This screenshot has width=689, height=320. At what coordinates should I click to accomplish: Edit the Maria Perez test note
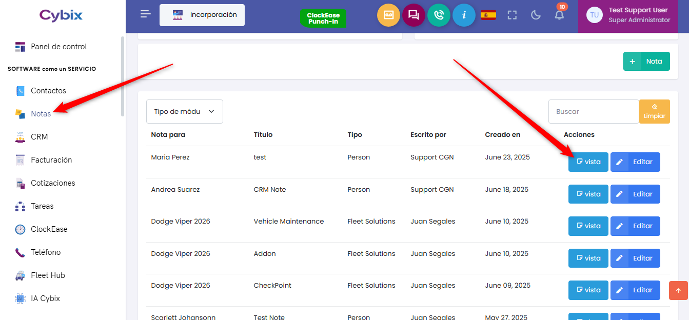[635, 162]
